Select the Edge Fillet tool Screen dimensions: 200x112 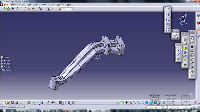click(x=185, y=40)
